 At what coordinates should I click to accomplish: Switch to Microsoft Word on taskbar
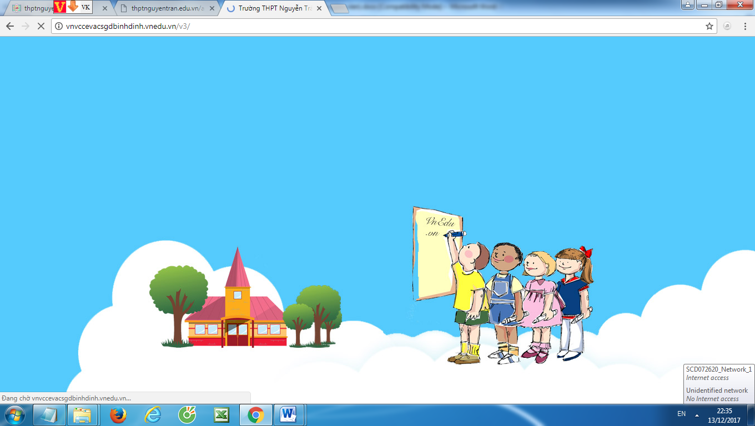289,414
